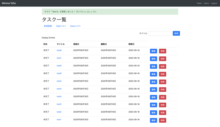Screen dimensions: 220x127
Task: Click 削除 button in test7 row
Action: [163, 59]
